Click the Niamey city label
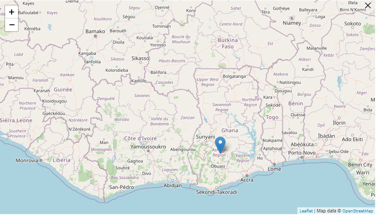The image size is (376, 215). (x=291, y=23)
